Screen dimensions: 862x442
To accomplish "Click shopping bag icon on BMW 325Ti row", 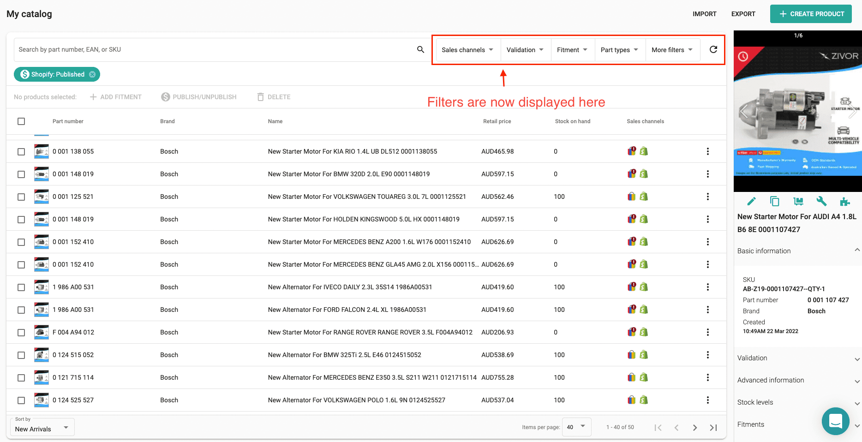I will (x=632, y=355).
